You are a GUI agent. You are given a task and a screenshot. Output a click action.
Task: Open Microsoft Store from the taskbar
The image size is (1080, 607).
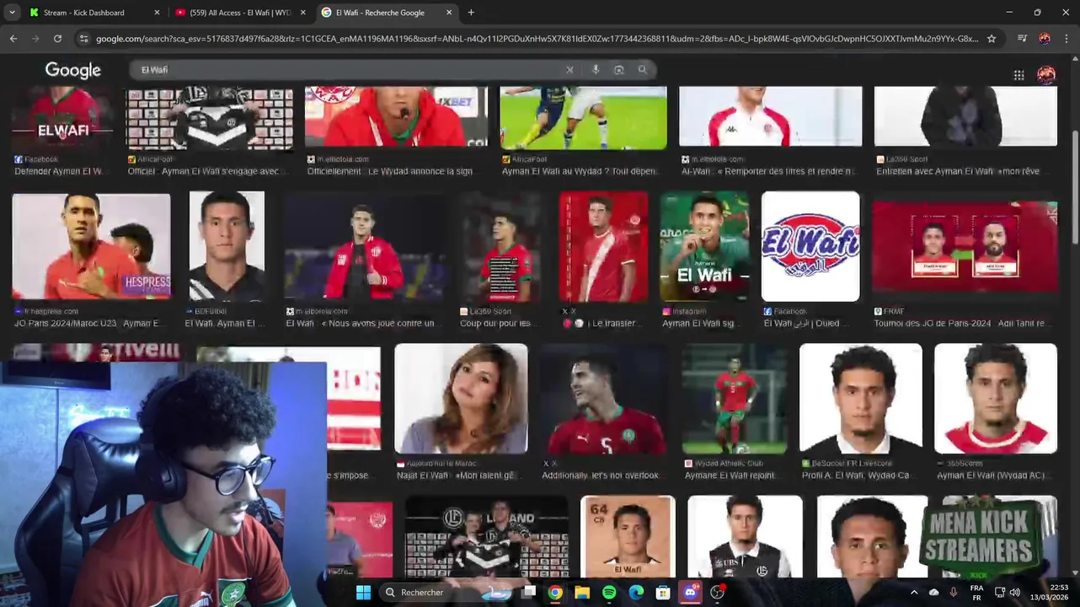[x=663, y=593]
